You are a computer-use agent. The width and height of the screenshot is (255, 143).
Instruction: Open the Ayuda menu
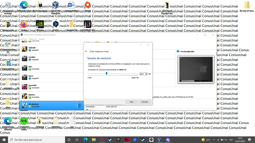click(x=42, y=39)
